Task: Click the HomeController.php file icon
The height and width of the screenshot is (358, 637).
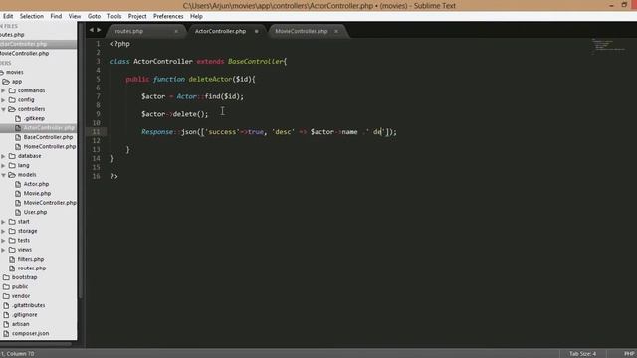Action: point(18,146)
